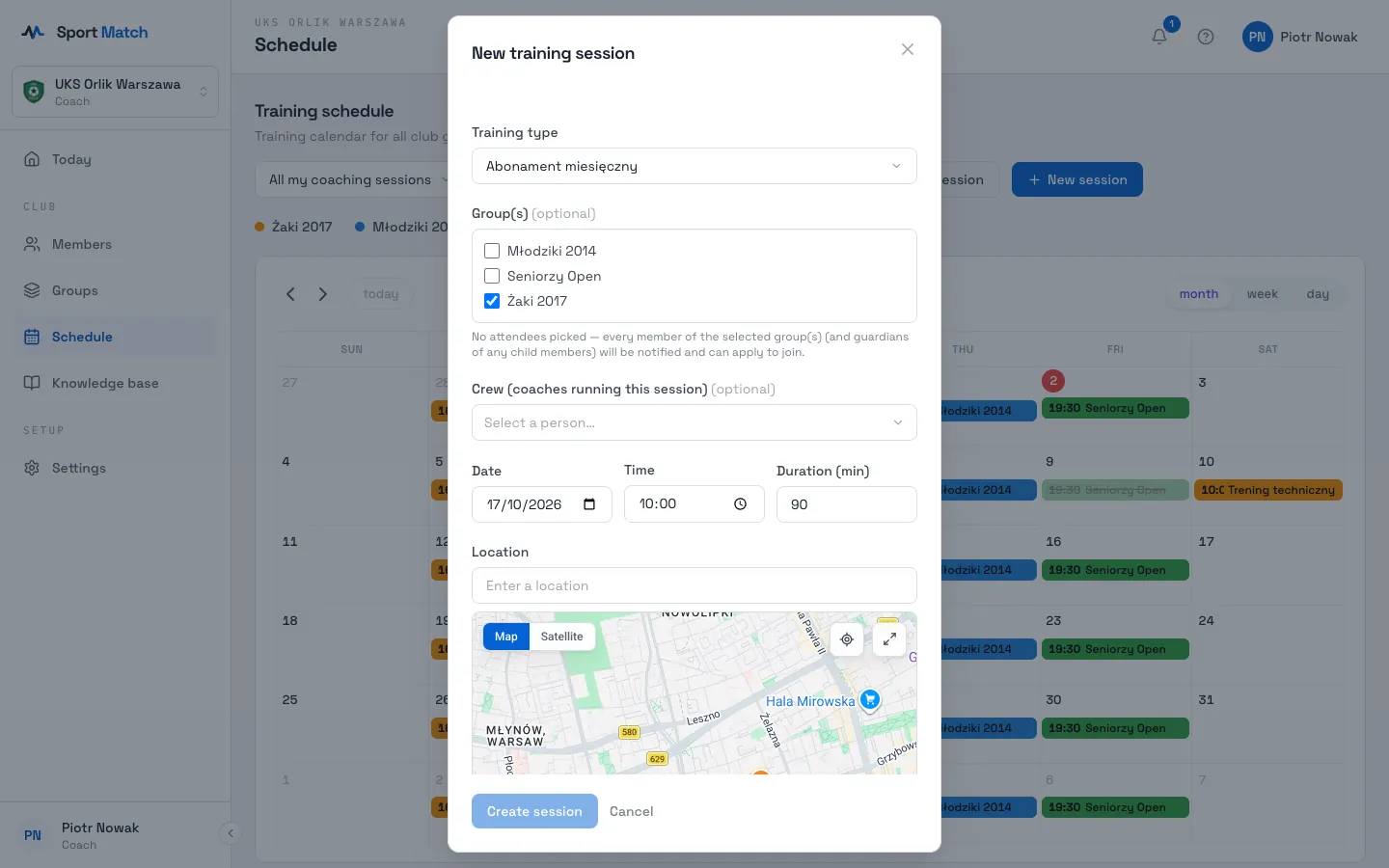Screen dimensions: 1389x868
Task: Switch calendar to day view
Action: click(1318, 294)
